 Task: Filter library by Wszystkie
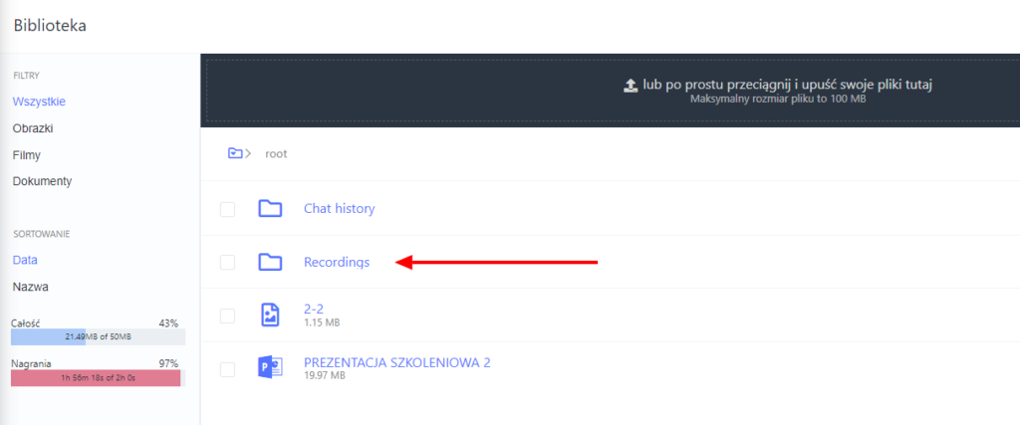pos(39,102)
